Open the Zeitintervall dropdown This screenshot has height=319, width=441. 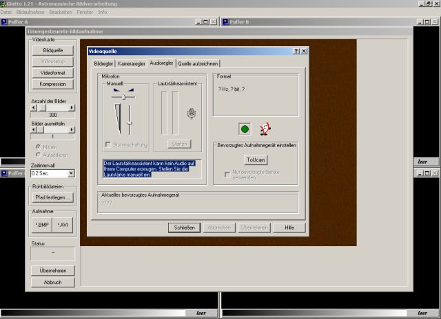[72, 173]
